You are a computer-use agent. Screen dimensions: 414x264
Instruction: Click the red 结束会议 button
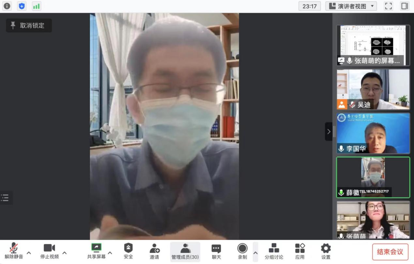click(x=390, y=252)
